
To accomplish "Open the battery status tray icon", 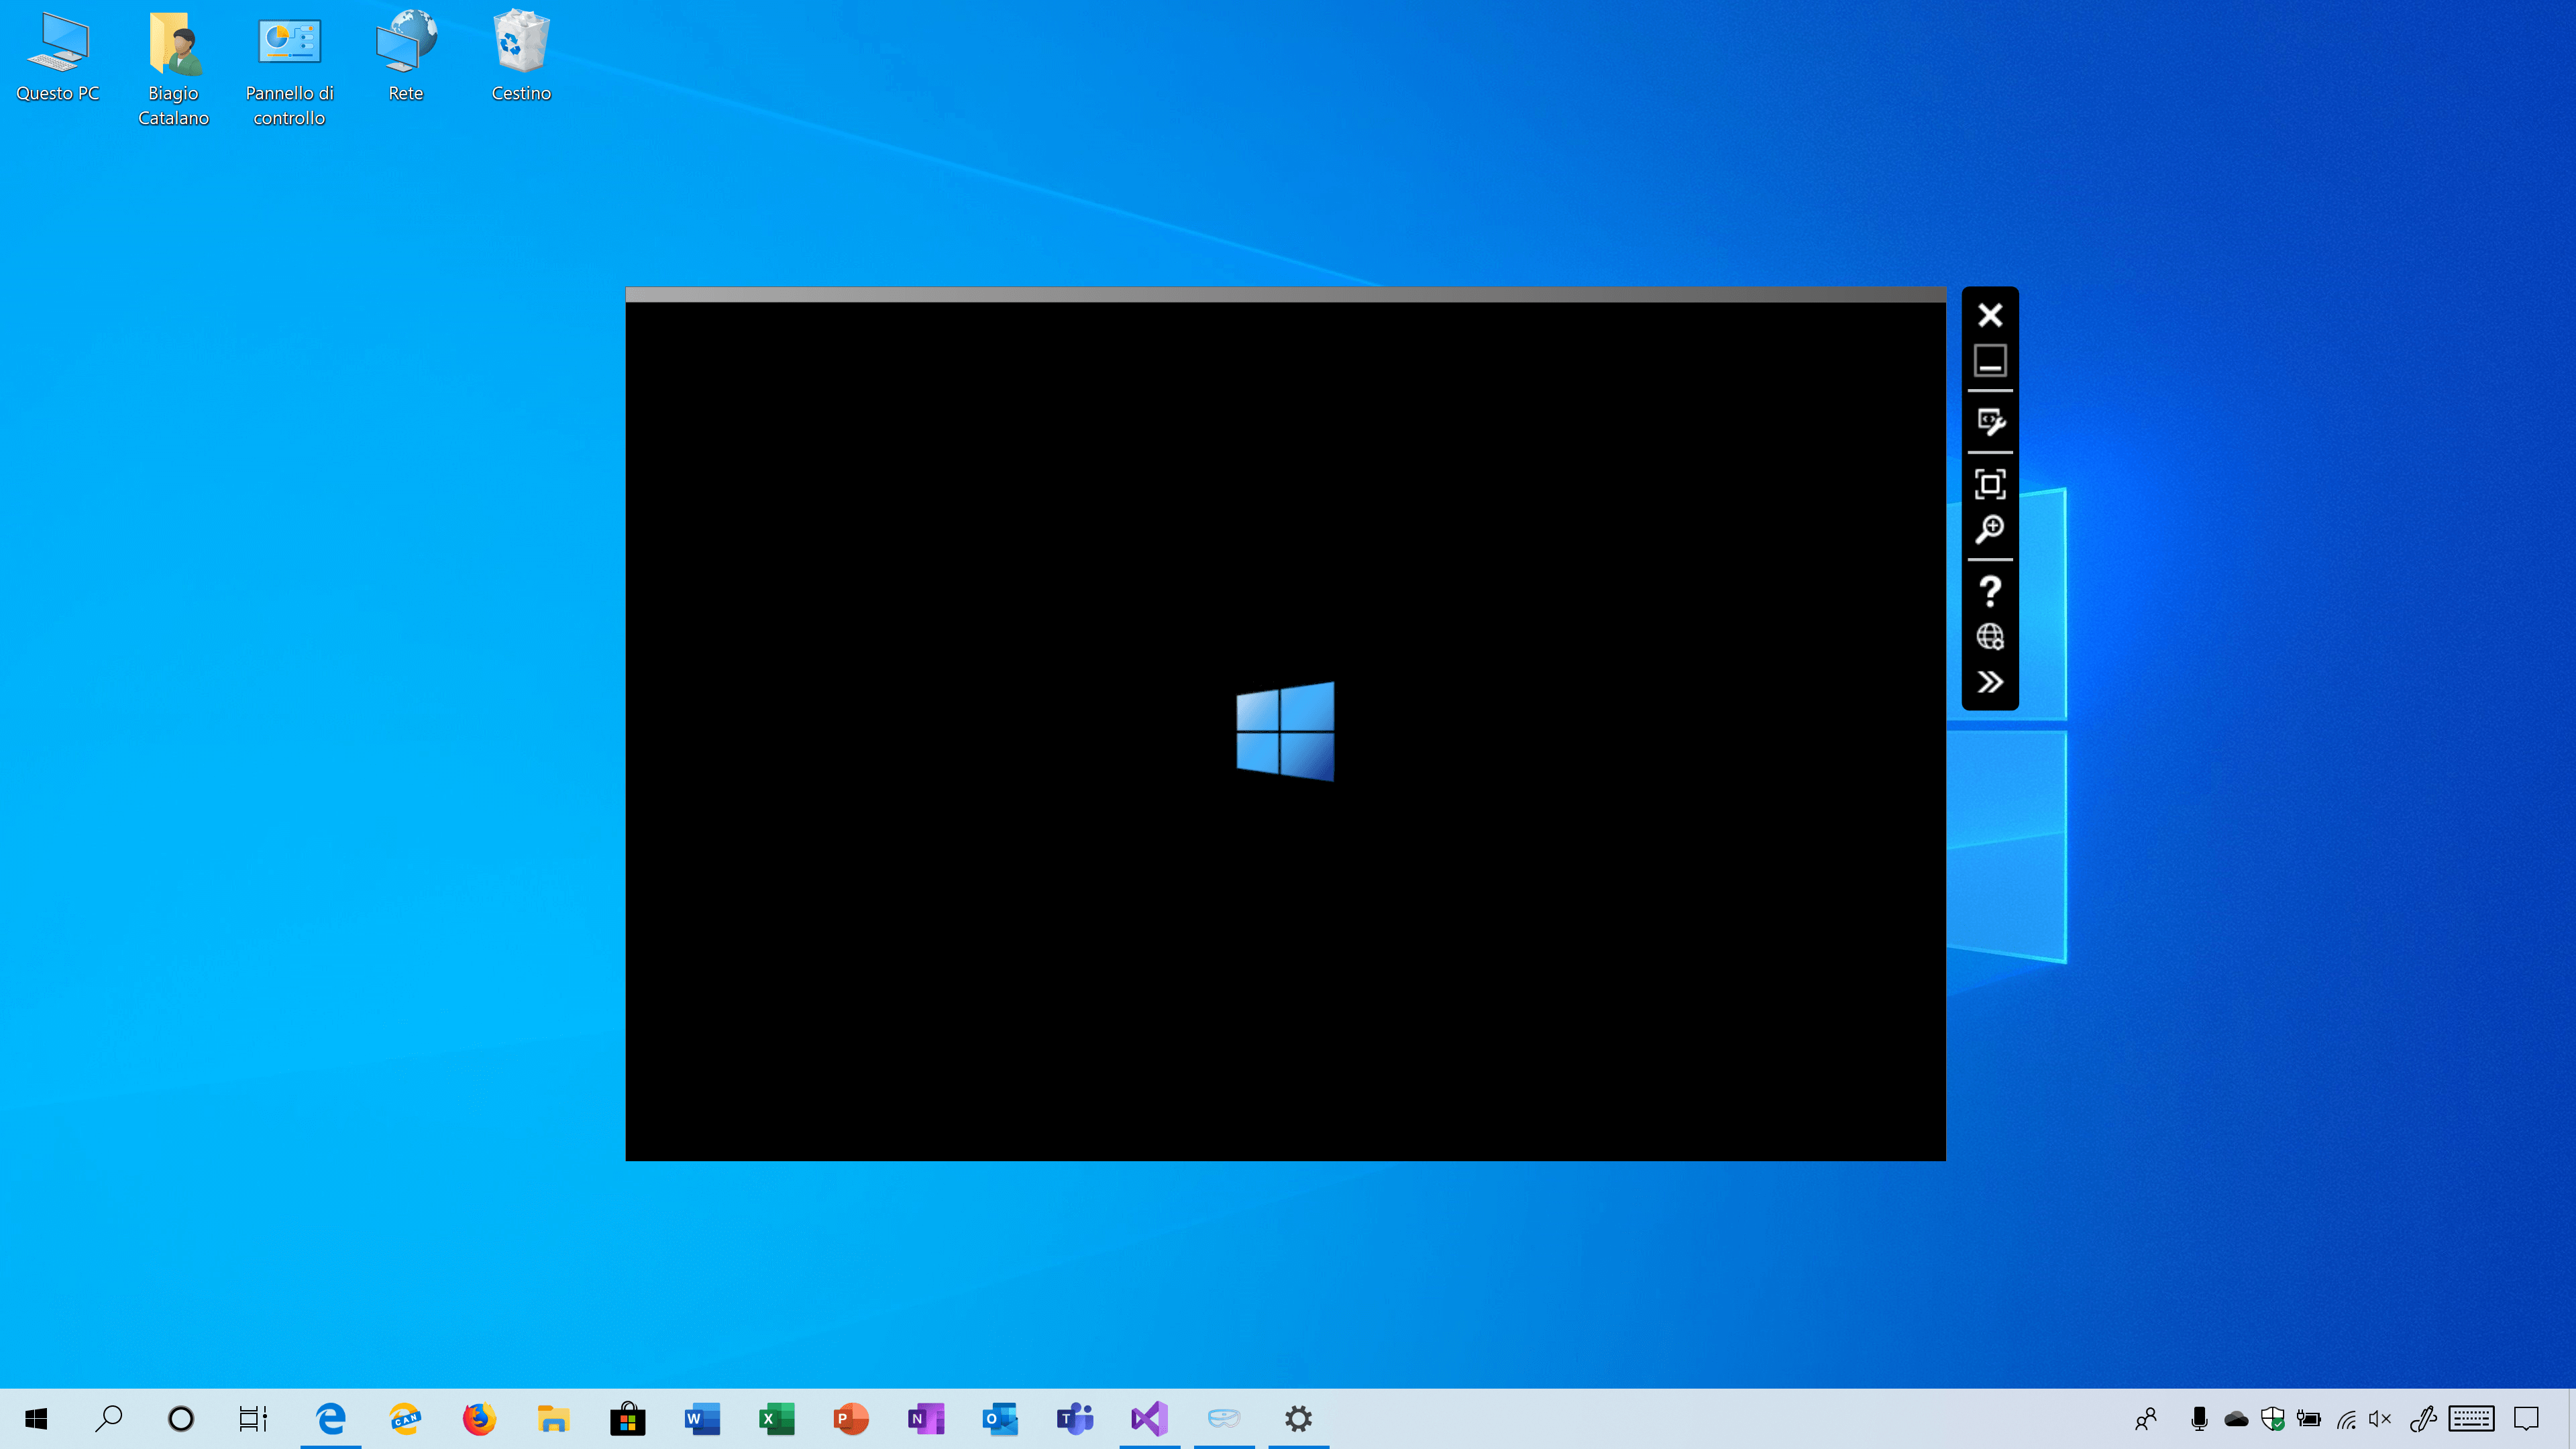I will click(2309, 1418).
